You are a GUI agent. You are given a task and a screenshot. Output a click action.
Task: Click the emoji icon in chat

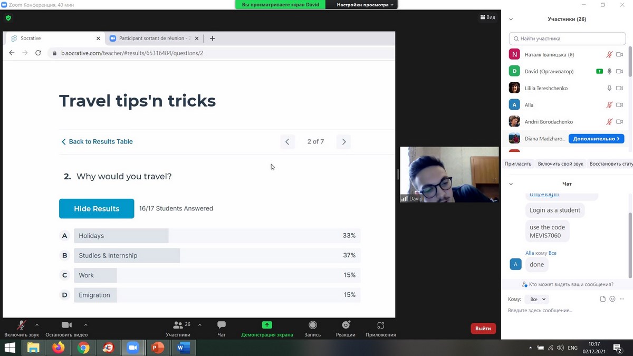tap(612, 299)
